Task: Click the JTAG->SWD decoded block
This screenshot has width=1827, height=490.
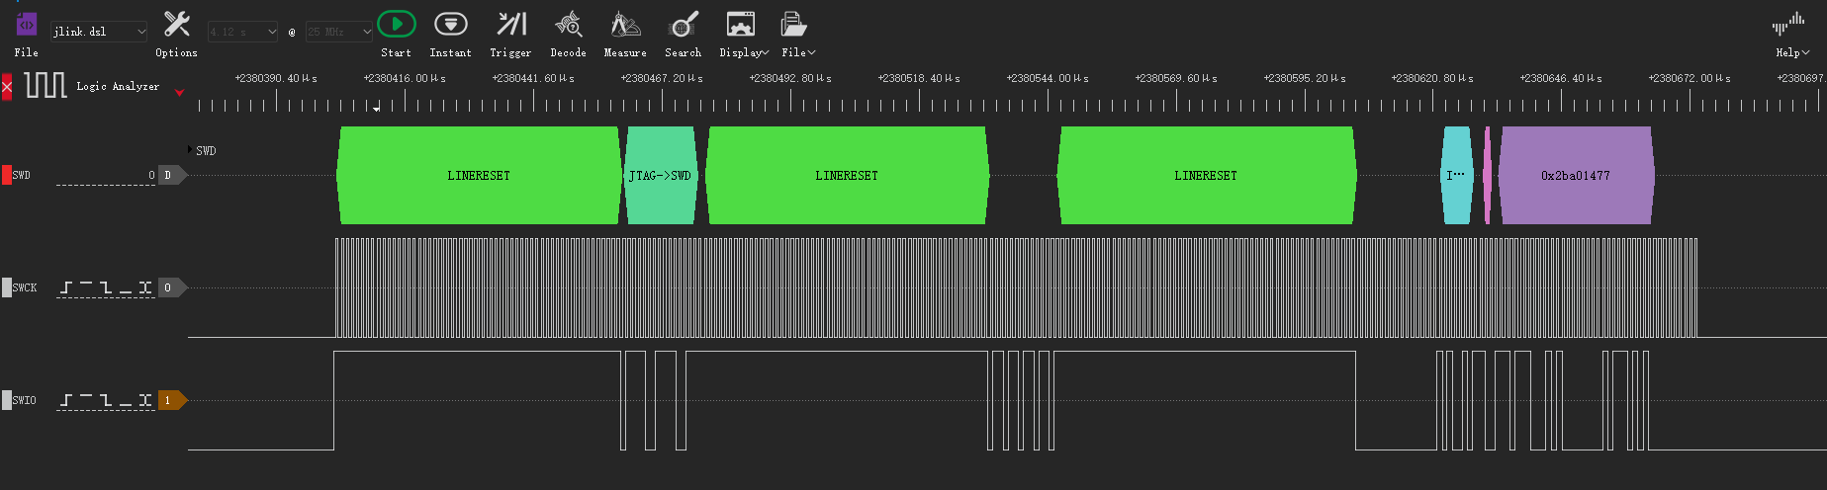Action: coord(660,176)
